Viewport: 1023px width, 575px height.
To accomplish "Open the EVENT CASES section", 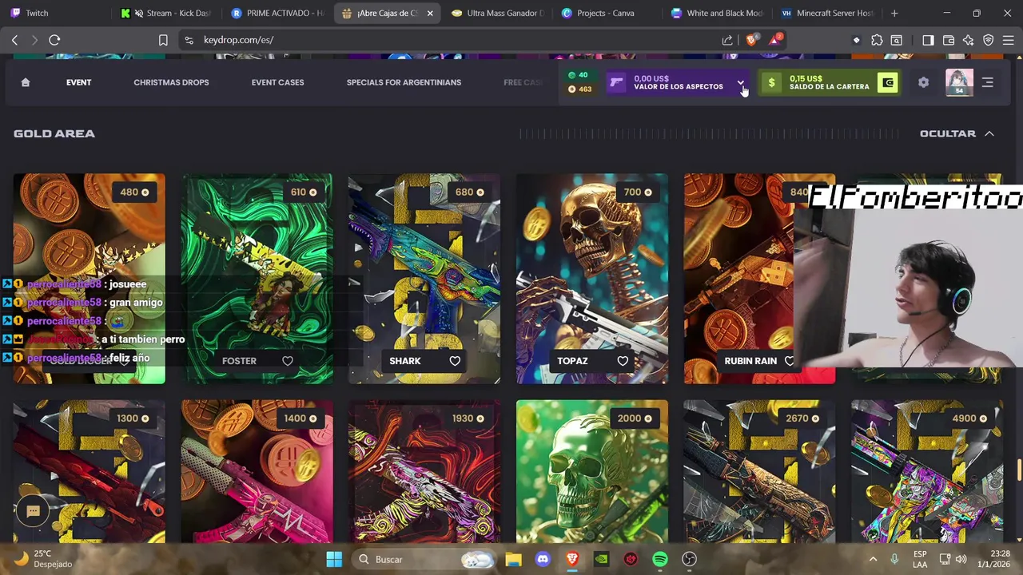I will (x=277, y=82).
